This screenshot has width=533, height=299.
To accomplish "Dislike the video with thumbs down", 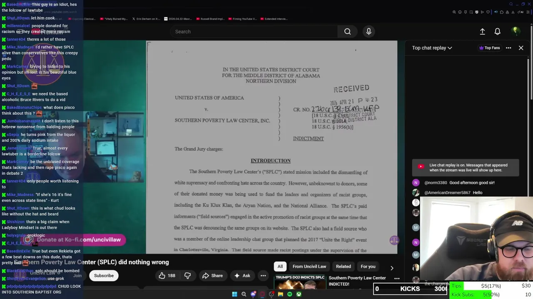I will 187,276.
